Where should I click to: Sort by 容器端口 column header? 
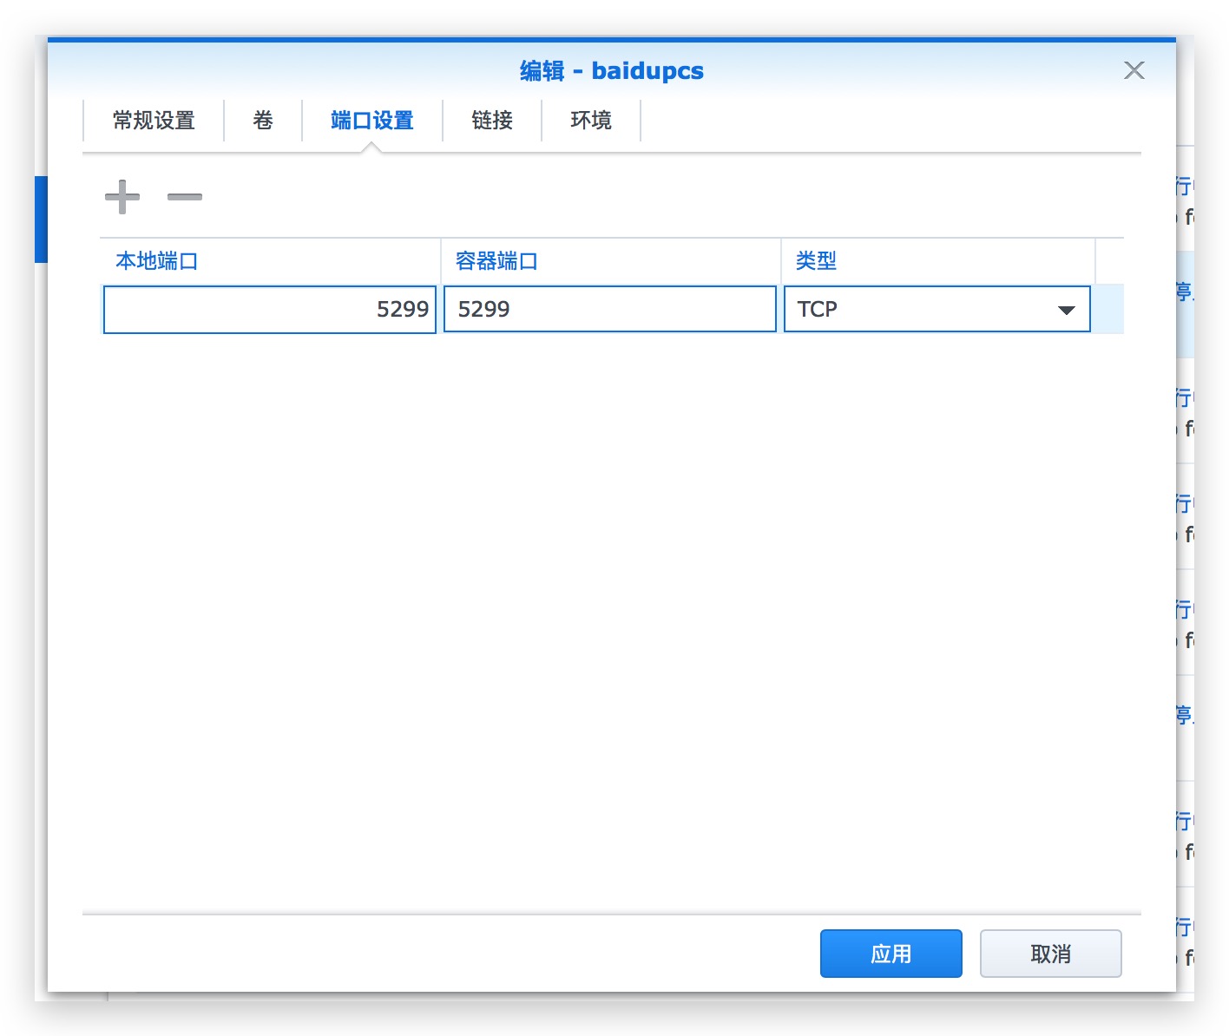click(611, 260)
